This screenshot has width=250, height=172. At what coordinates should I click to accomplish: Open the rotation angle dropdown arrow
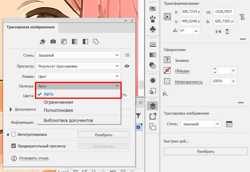[196, 31]
